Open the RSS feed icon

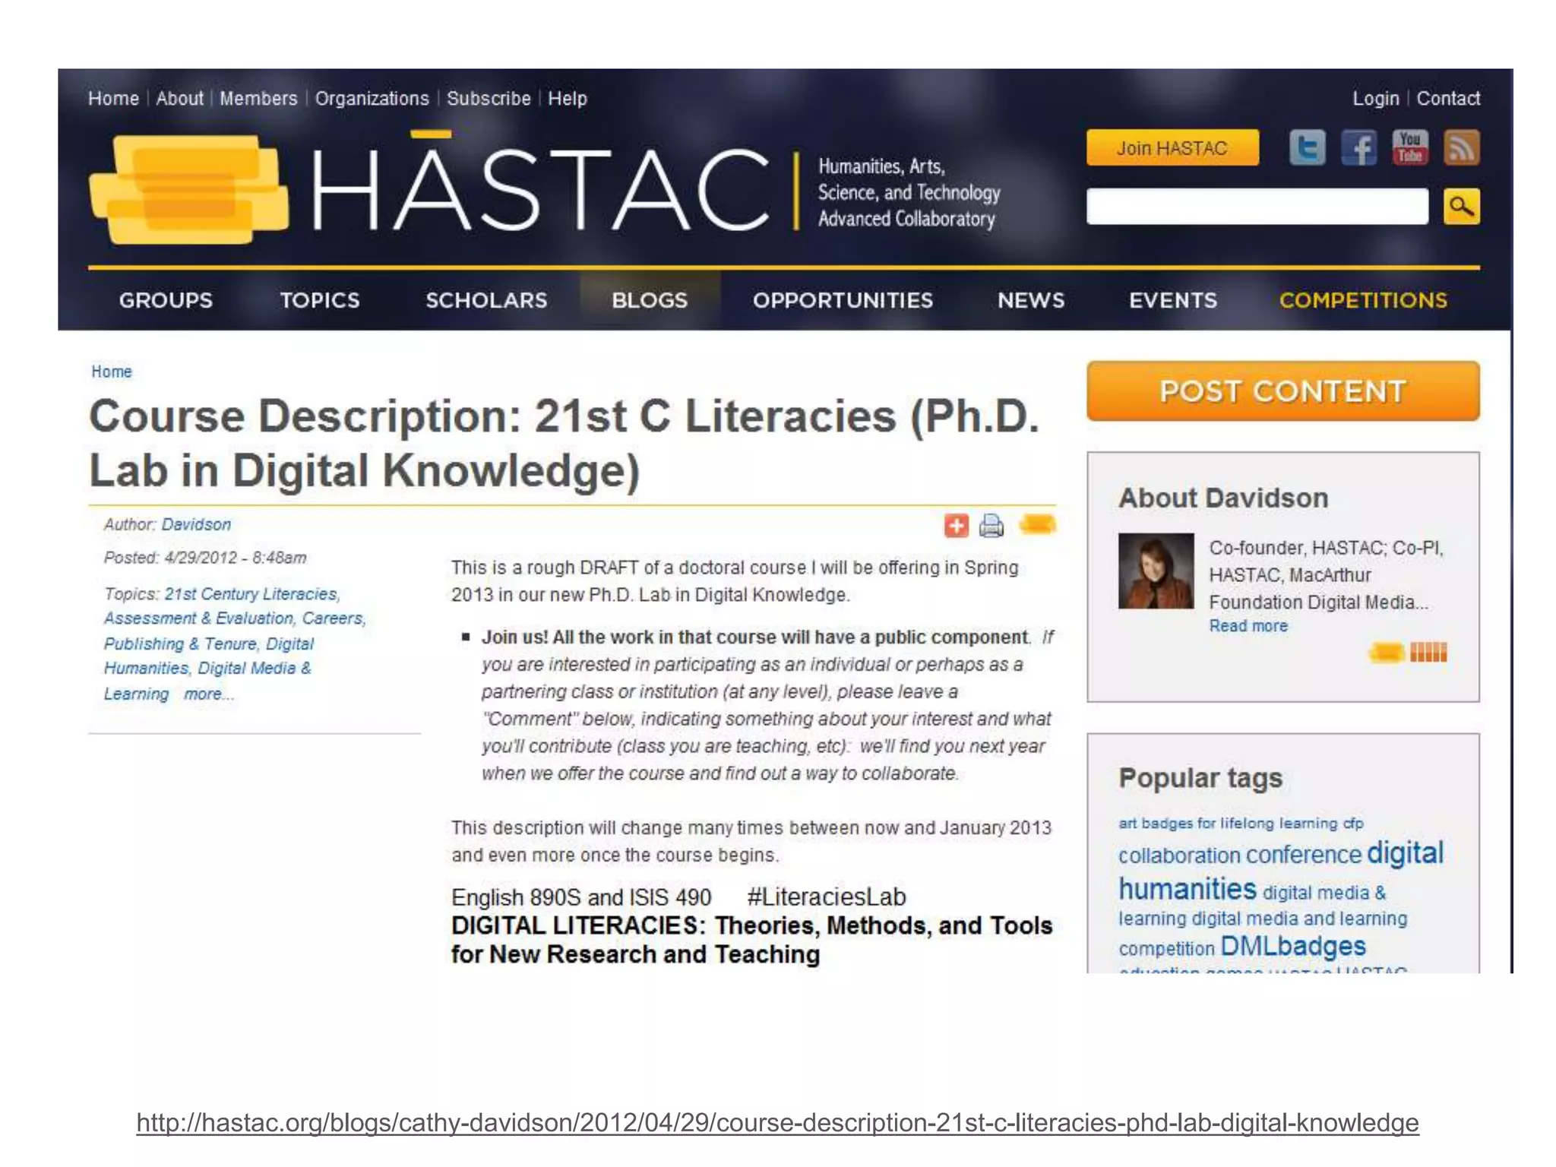pos(1462,147)
